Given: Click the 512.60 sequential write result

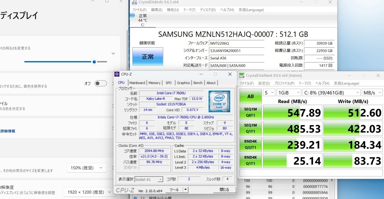Looking at the screenshot, I should [353, 112].
